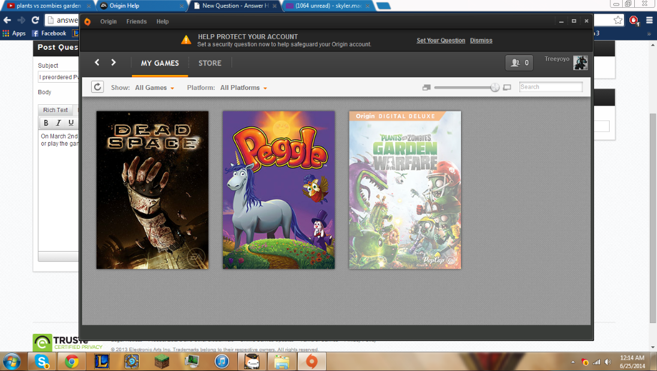Switch to plants vs zombies garden browser tab
Image resolution: width=657 pixels, height=371 pixels.
(48, 6)
